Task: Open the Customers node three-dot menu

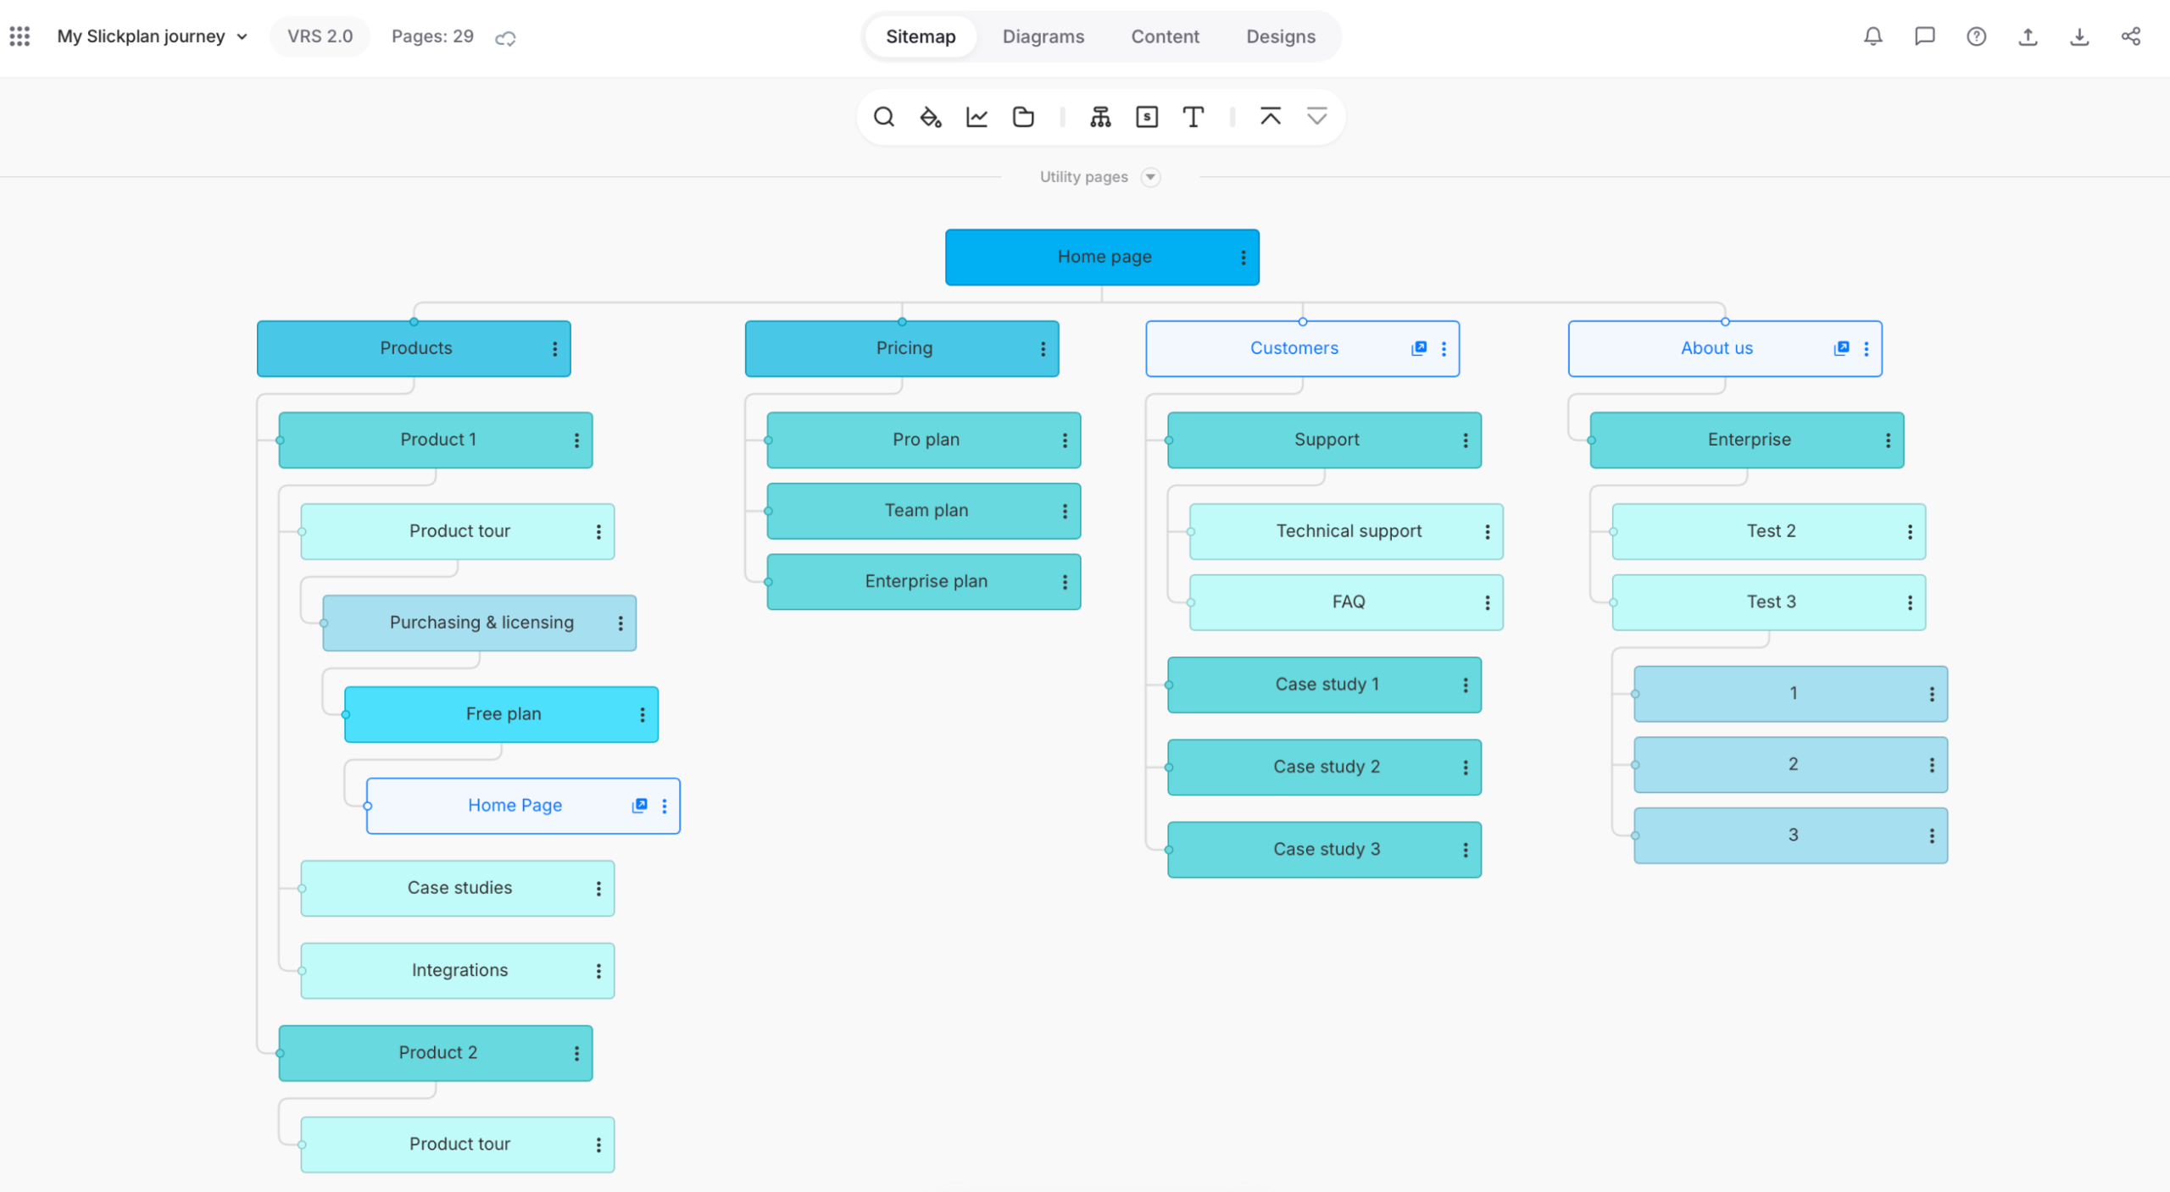Action: 1444,349
